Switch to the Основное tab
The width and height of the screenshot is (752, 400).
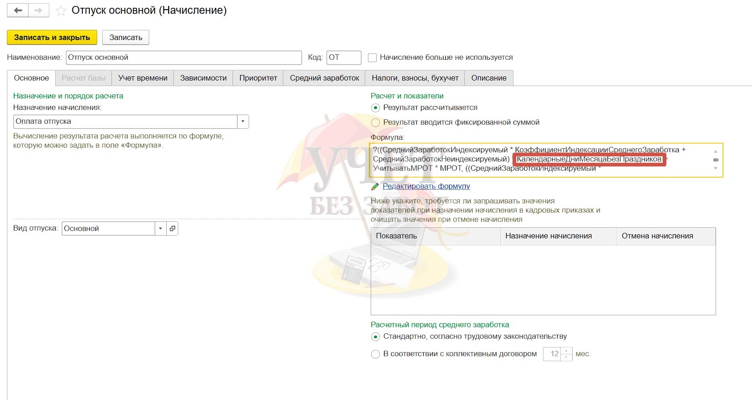pos(31,78)
